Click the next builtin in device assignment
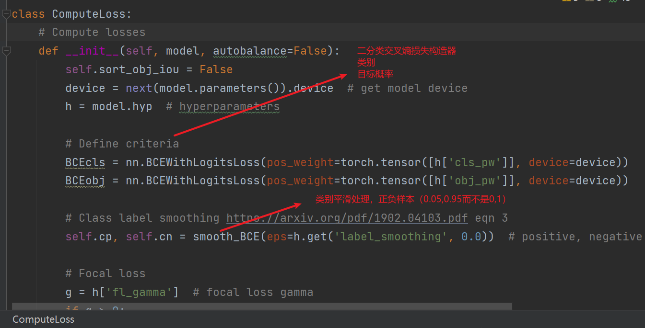Viewport: 645px width, 328px height. [x=139, y=89]
